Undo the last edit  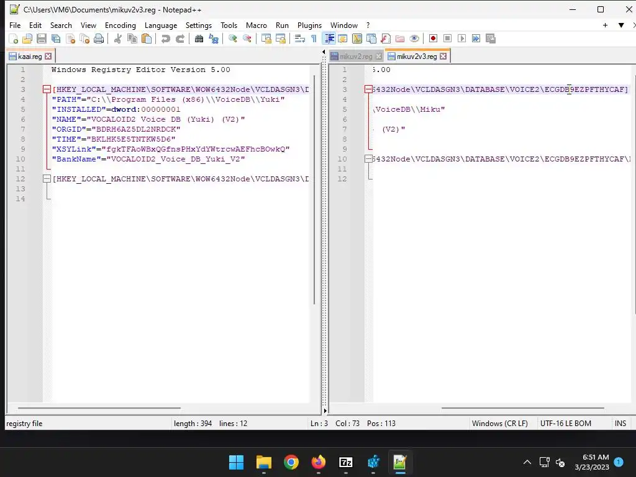coord(165,39)
